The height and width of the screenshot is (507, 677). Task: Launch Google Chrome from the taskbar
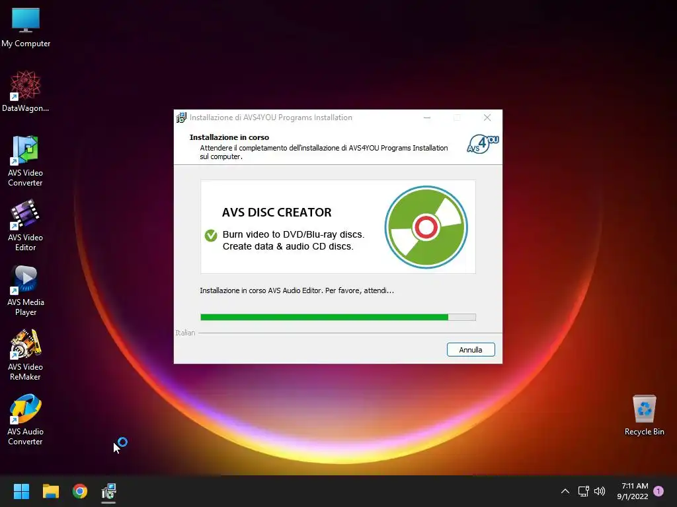(80, 491)
